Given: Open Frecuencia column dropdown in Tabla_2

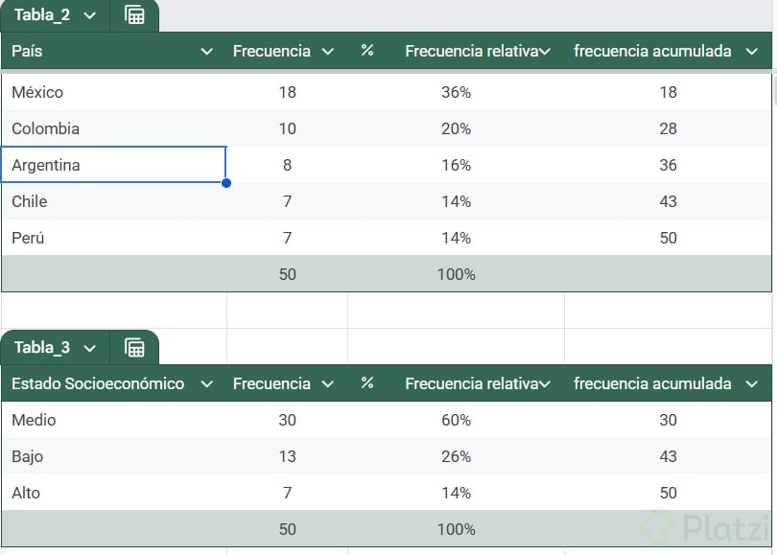Looking at the screenshot, I should [328, 52].
